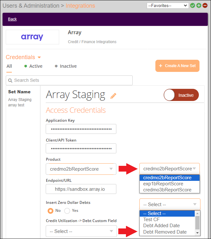211x239 pixels.
Task: Choose Debt Removed Date option
Action: (167, 232)
